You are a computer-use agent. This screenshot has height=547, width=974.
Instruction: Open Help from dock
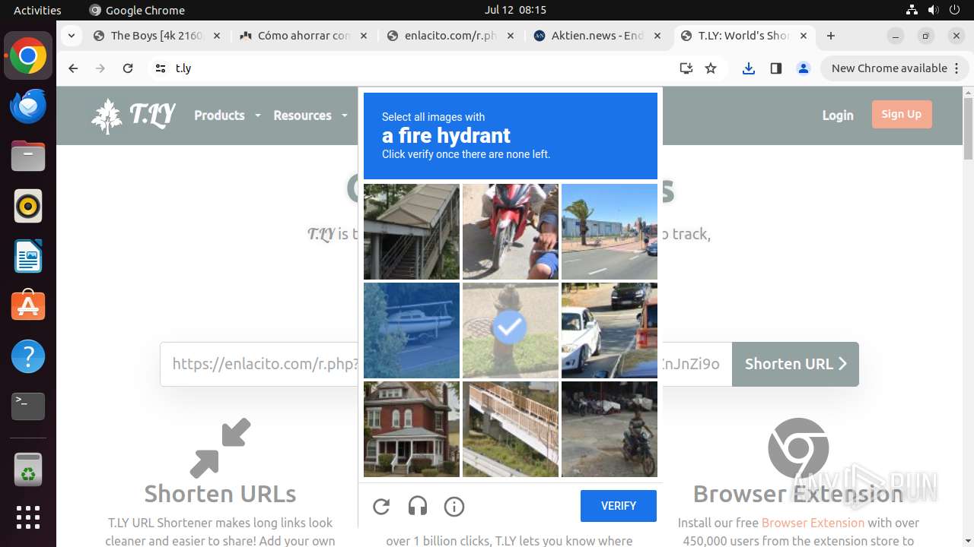pos(28,356)
